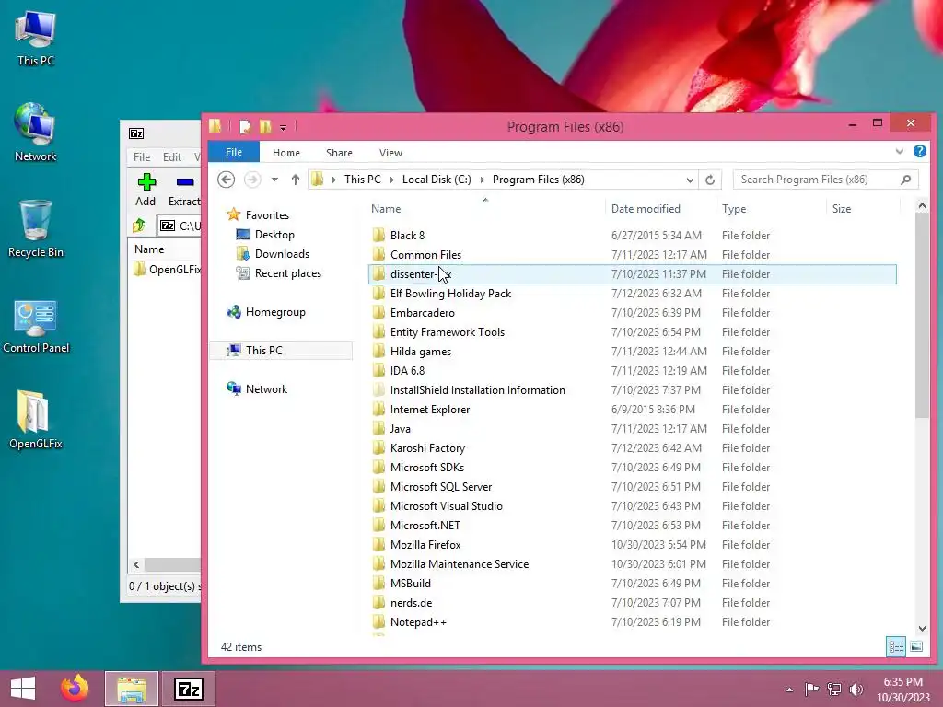The width and height of the screenshot is (943, 707).
Task: Expand breadcrumb arrow before This PC
Action: click(x=333, y=180)
